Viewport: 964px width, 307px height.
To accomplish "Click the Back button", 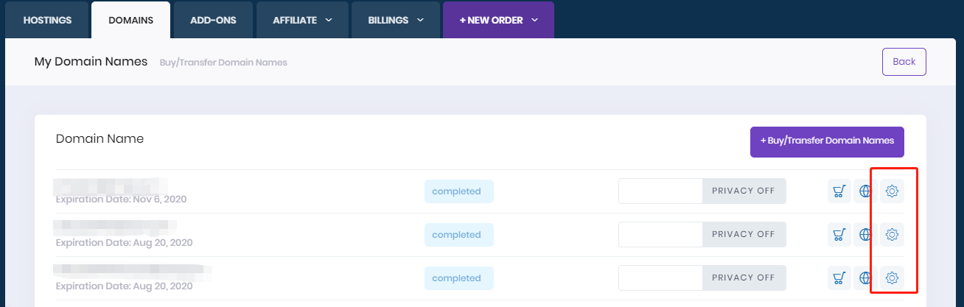I will (904, 62).
